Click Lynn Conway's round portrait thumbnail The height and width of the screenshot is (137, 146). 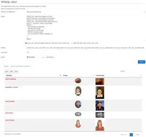click(78, 124)
